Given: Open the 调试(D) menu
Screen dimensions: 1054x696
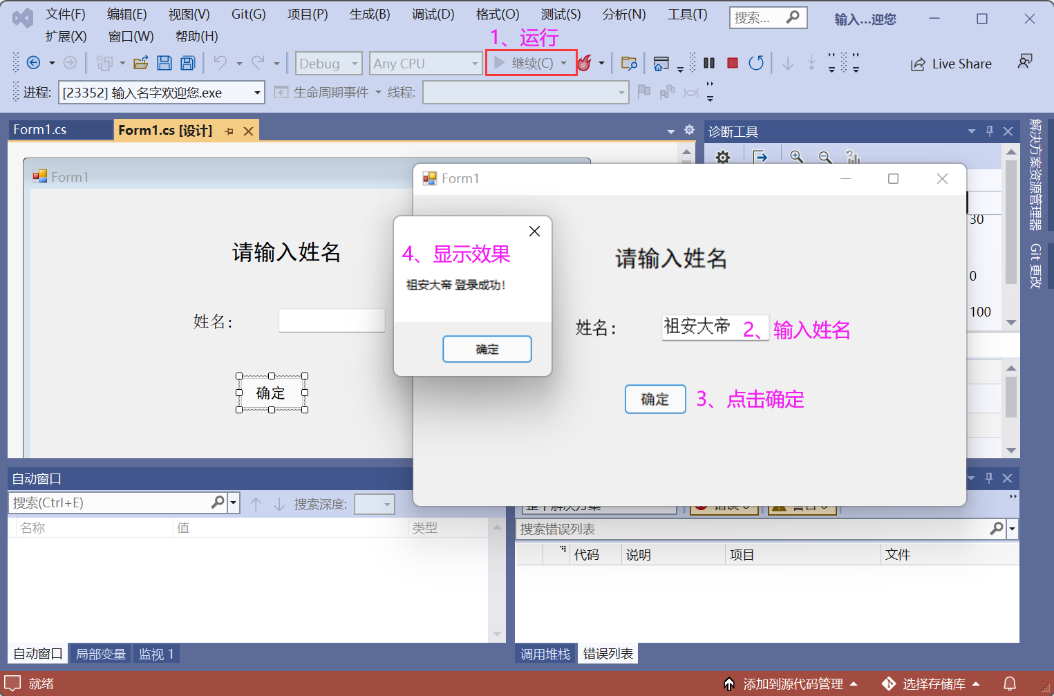Looking at the screenshot, I should (433, 15).
